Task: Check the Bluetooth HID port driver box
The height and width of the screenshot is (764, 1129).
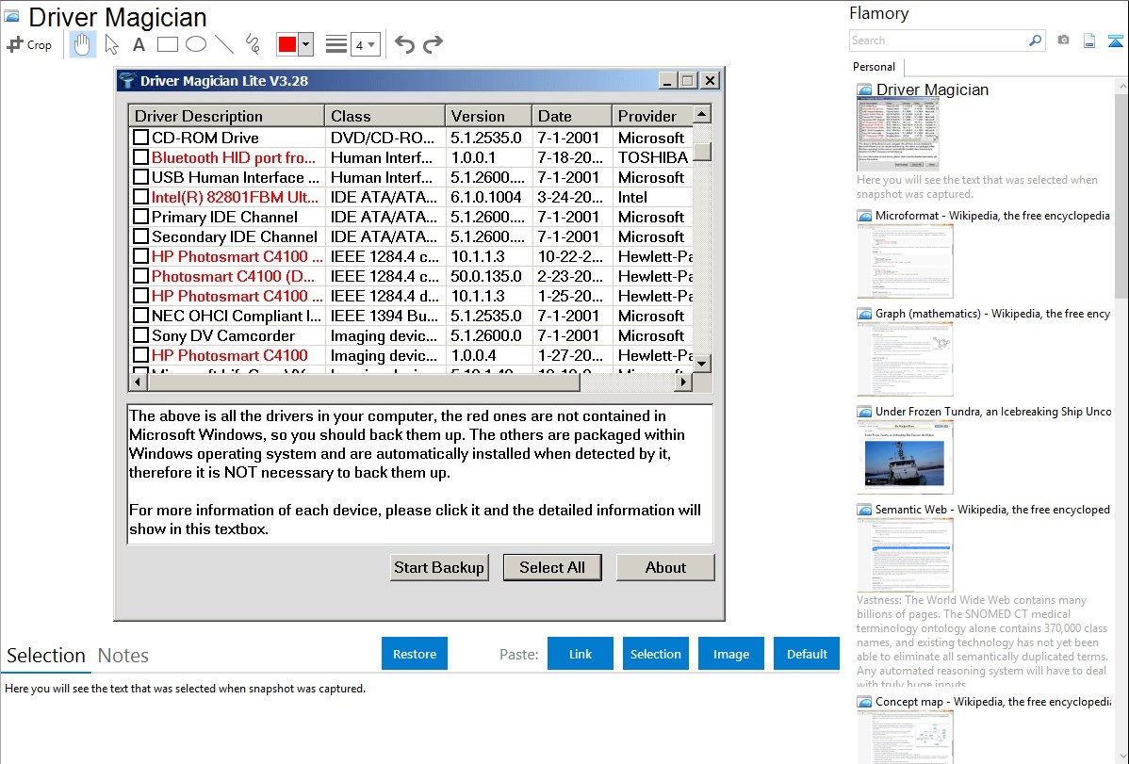Action: pyautogui.click(x=141, y=157)
